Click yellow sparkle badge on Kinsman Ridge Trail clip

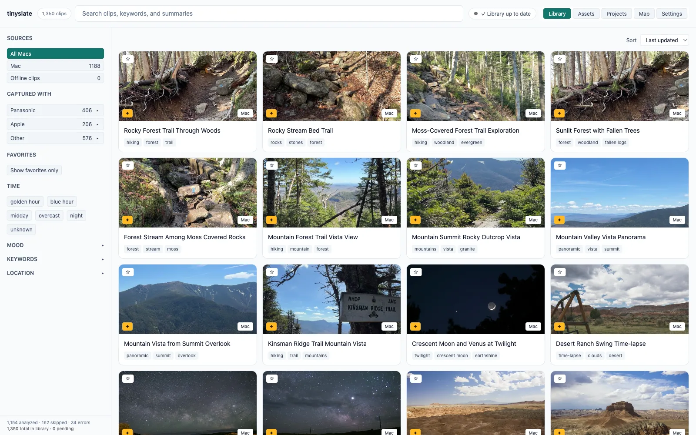pyautogui.click(x=271, y=327)
